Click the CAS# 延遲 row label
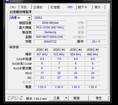The image size is (118, 105). 24,59
